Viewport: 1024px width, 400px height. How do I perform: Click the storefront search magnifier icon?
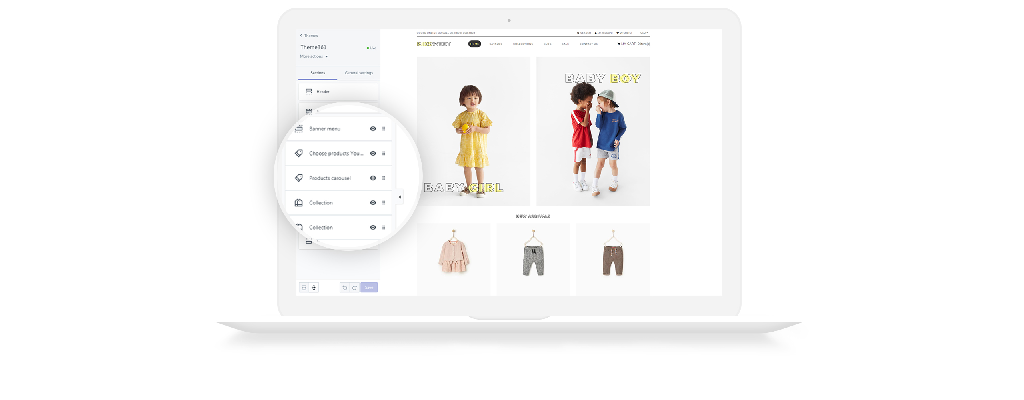coord(578,33)
